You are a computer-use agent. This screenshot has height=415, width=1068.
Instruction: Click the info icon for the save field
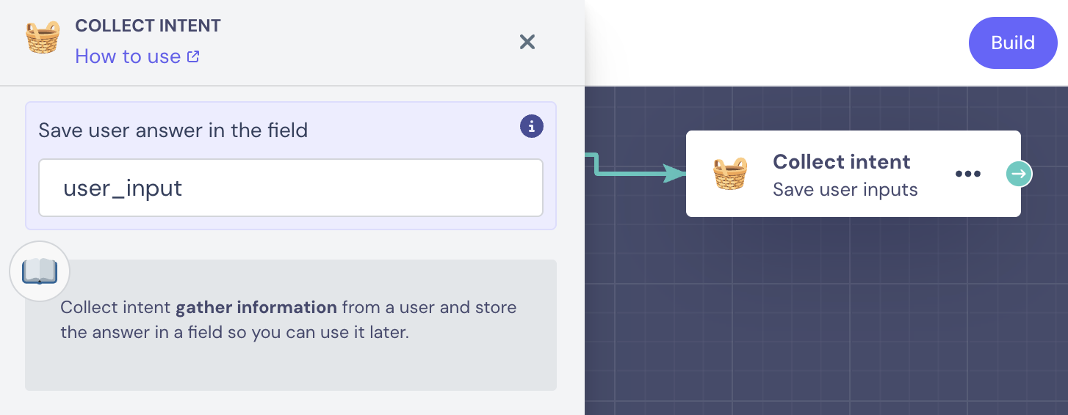(x=531, y=126)
